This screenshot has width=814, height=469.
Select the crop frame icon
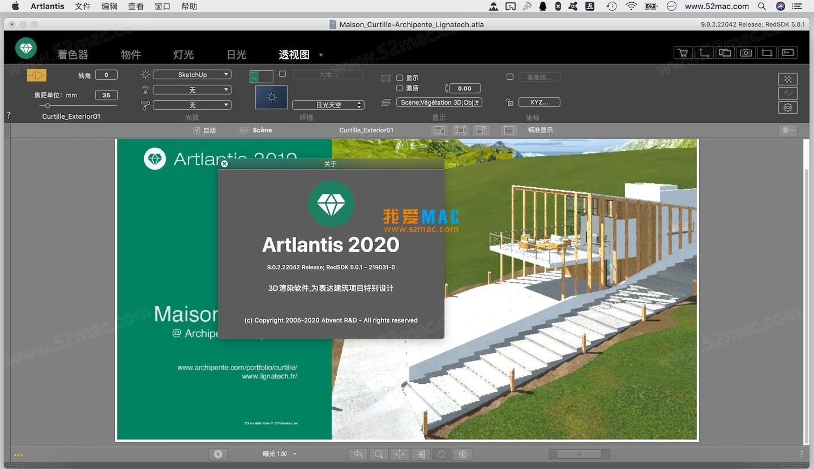coord(766,53)
